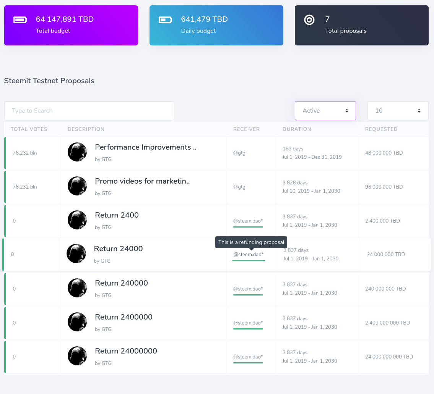This screenshot has width=434, height=394.
Task: Click @steem.dao* receiver in Return 240000 row
Action: click(248, 289)
